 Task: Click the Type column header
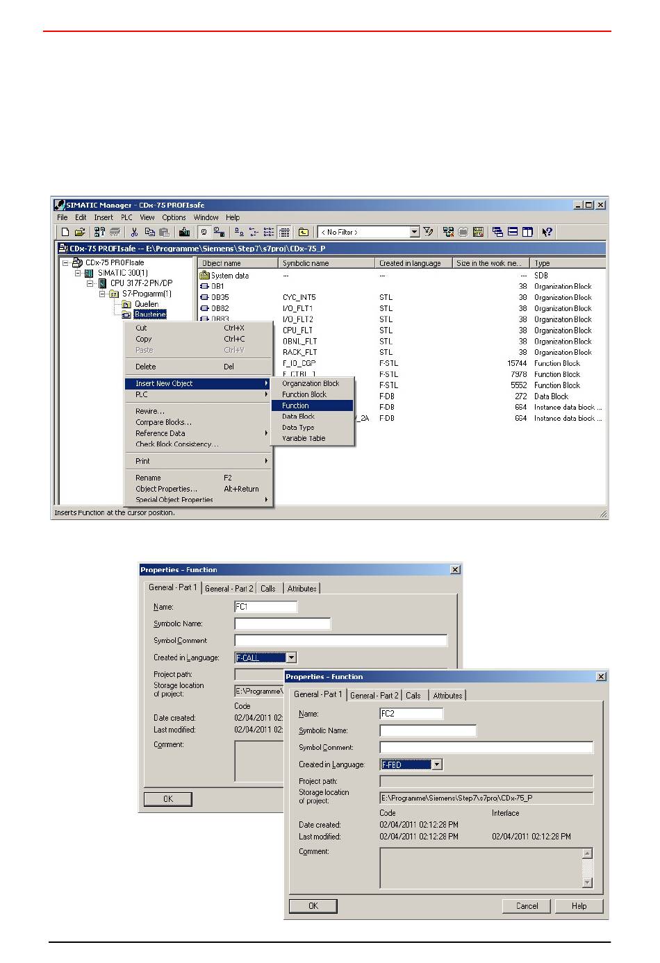(568, 263)
